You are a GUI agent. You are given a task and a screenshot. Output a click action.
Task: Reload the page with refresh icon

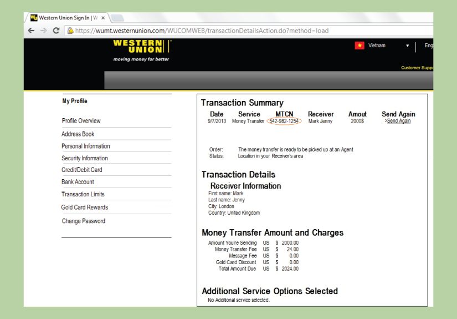point(56,31)
